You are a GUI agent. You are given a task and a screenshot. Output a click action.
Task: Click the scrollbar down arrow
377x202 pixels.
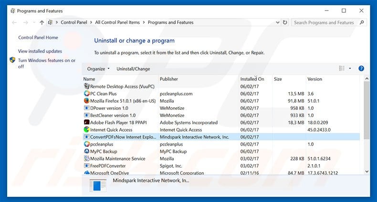[x=367, y=171]
